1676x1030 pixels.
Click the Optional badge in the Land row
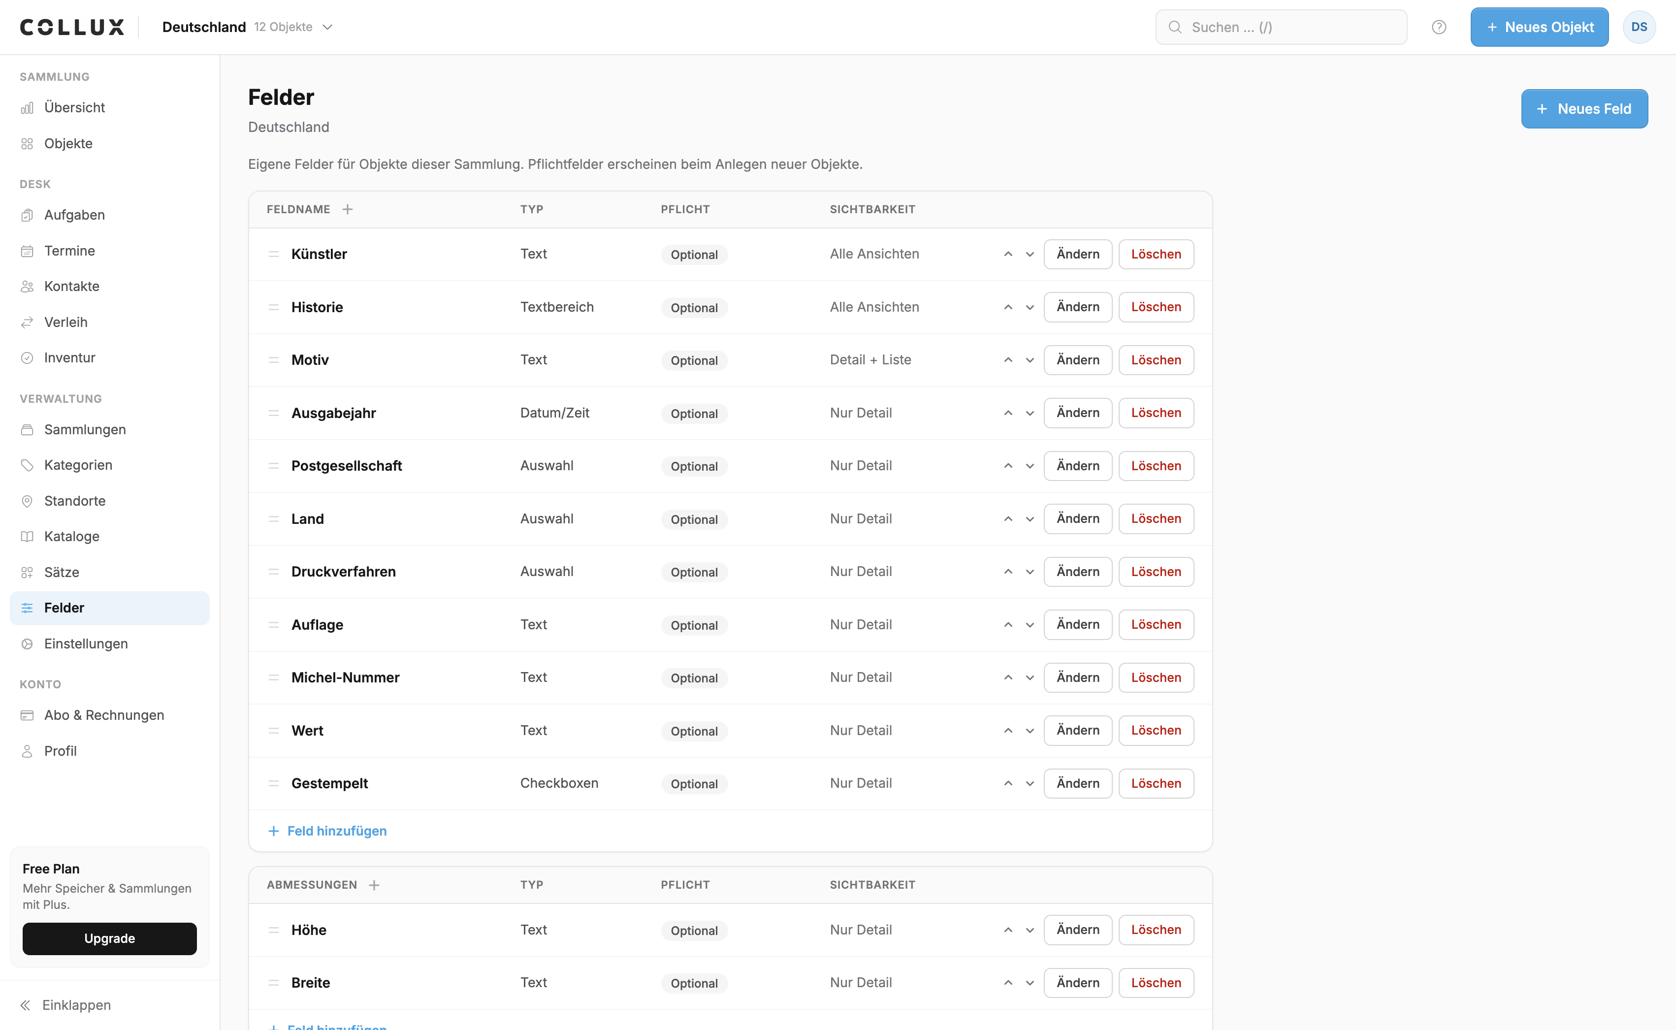694,520
